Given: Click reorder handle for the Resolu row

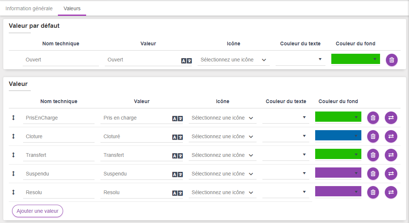Looking at the screenshot, I should tap(14, 192).
